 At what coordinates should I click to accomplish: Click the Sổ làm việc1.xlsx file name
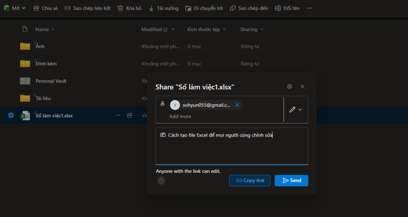coord(54,115)
